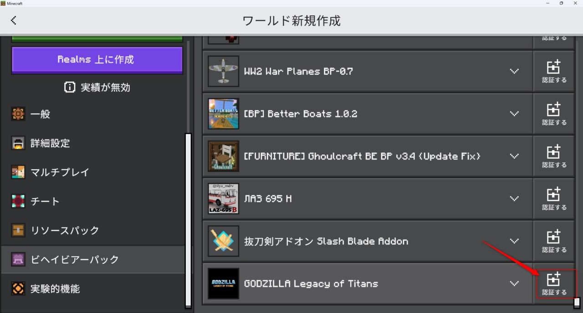This screenshot has height=313, width=583.
Task: Click the Ghoulcraft BE BP v3.4 title
Action: click(x=363, y=156)
